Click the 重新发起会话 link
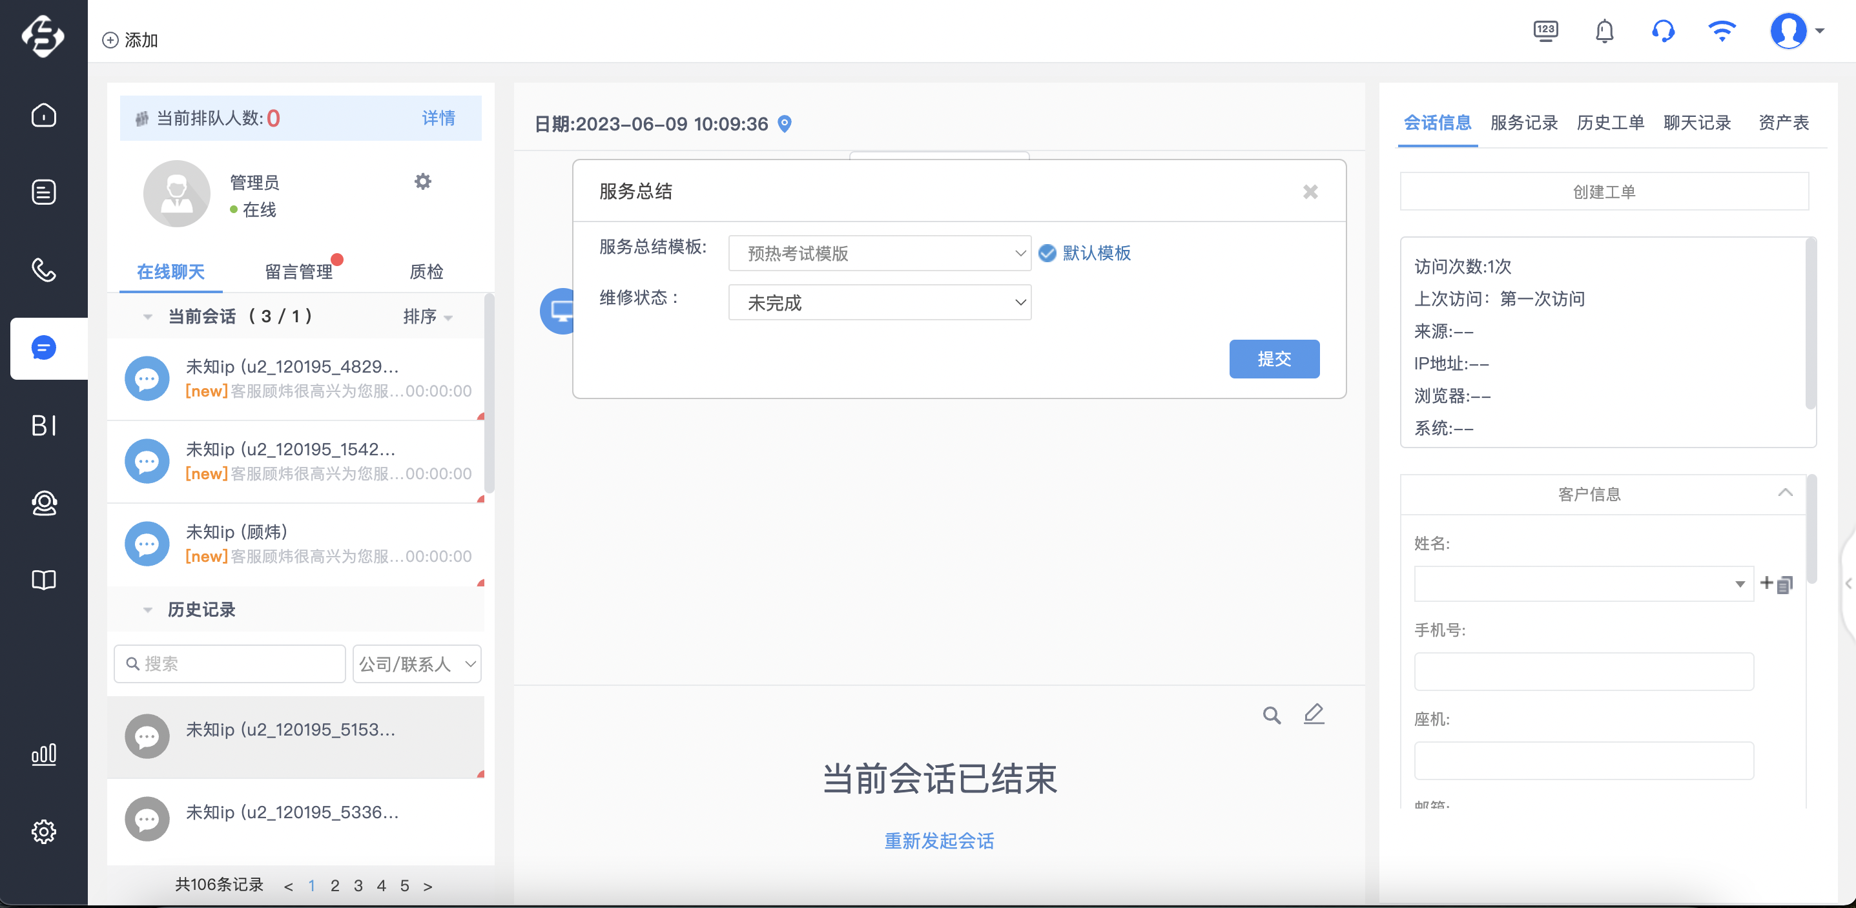 (x=939, y=841)
